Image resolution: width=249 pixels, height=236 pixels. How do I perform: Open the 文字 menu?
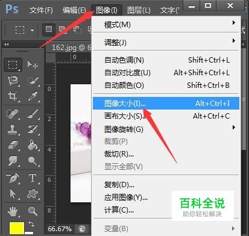(x=169, y=10)
